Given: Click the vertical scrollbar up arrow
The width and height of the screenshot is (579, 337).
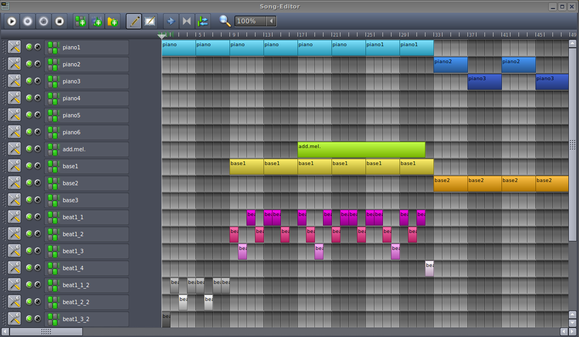Looking at the screenshot, I should tap(572, 44).
